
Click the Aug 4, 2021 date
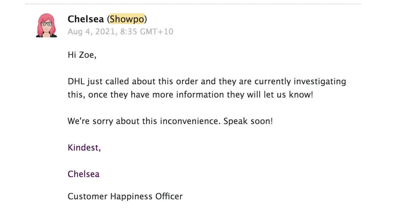[91, 32]
